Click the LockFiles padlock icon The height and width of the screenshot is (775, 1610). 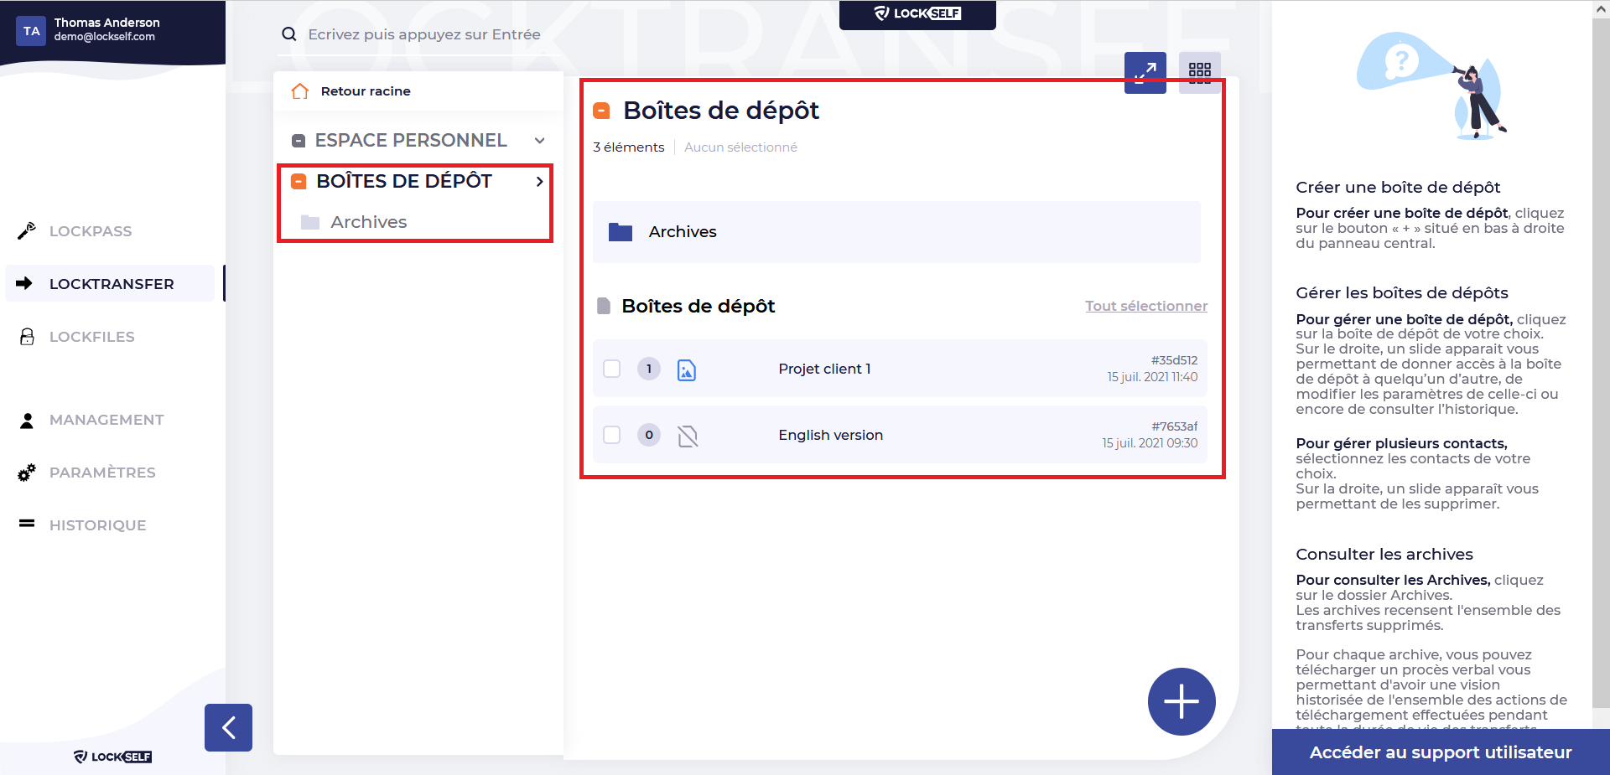tap(27, 336)
